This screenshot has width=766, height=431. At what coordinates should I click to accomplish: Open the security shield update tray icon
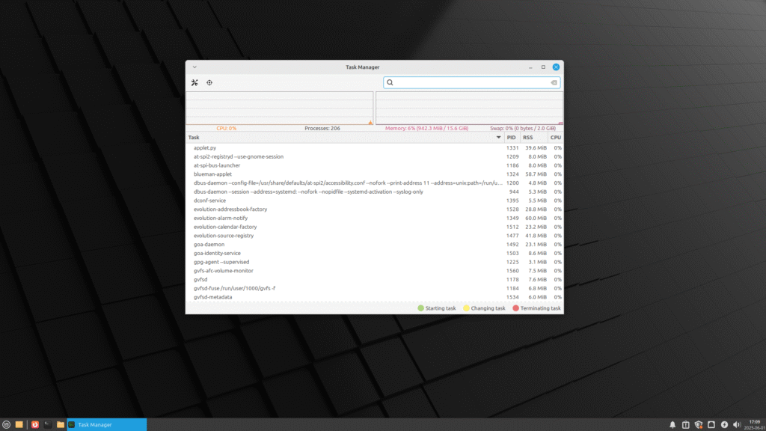tap(699, 425)
